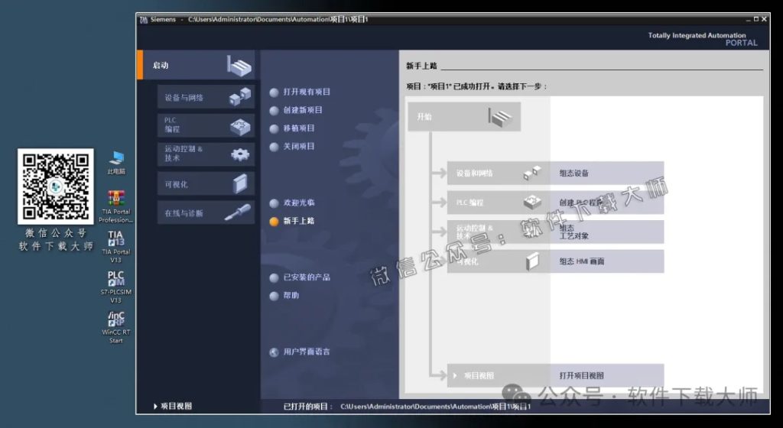Image resolution: width=783 pixels, height=428 pixels.
Task: Choose 打开现有项目 option
Action: click(x=300, y=92)
